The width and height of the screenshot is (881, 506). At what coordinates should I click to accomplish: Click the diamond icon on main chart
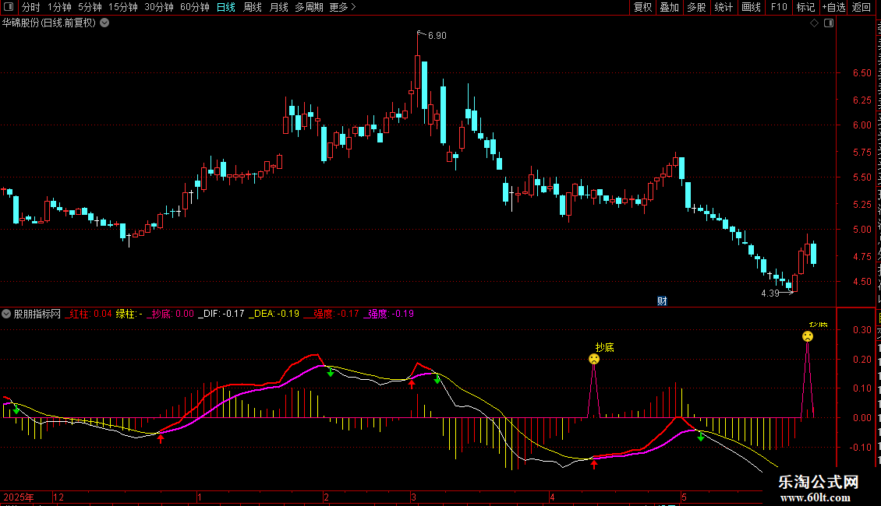click(x=814, y=23)
